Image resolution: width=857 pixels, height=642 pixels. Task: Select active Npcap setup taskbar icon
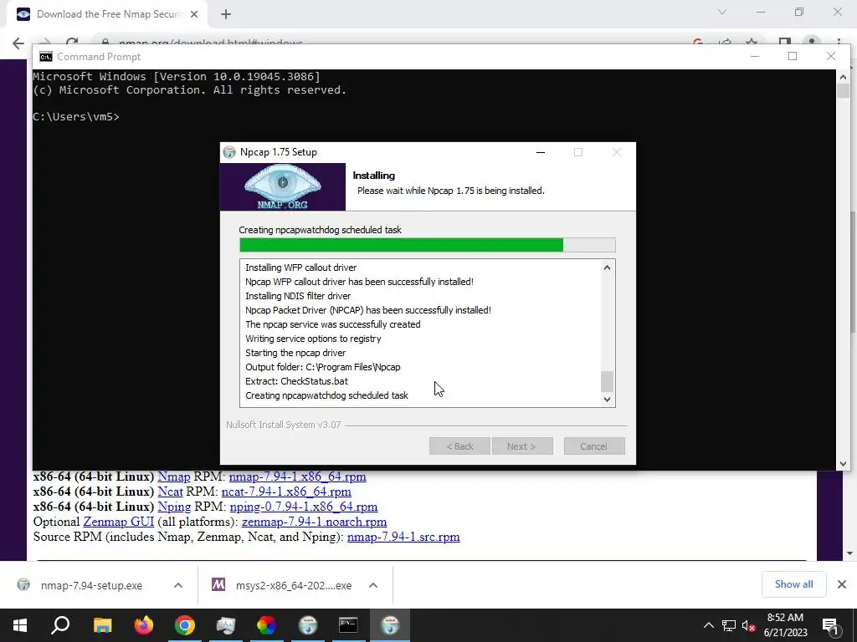pyautogui.click(x=390, y=625)
